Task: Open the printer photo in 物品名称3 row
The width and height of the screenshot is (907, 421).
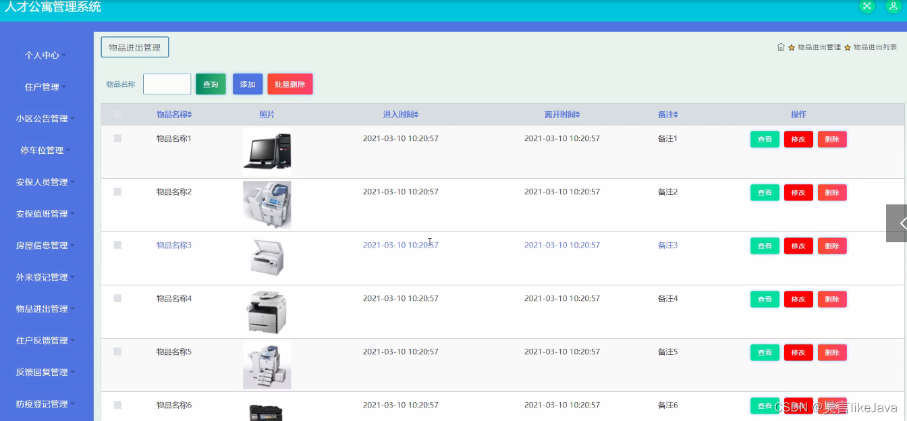Action: coord(267,258)
